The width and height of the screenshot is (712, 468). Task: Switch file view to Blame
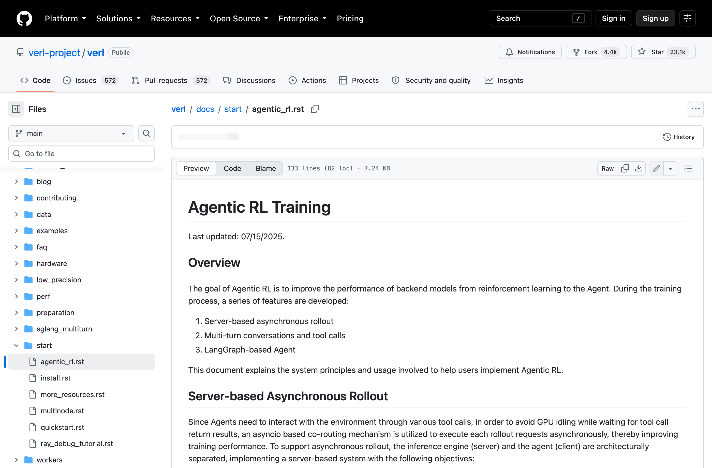(x=266, y=168)
